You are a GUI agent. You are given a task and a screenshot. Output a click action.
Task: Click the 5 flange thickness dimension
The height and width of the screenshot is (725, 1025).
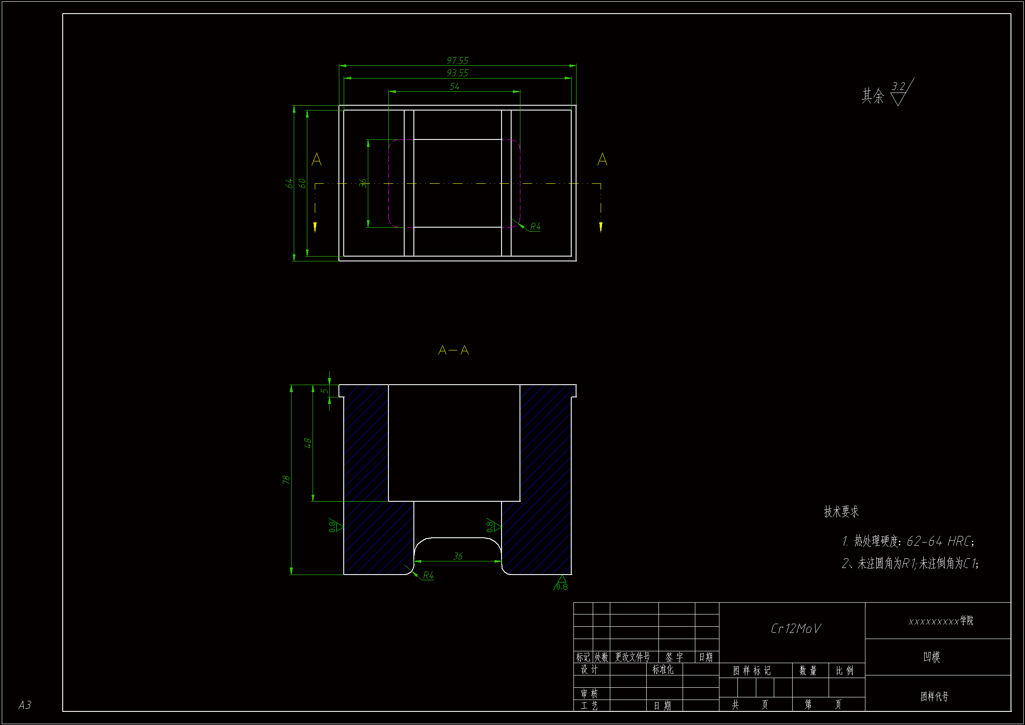click(324, 391)
